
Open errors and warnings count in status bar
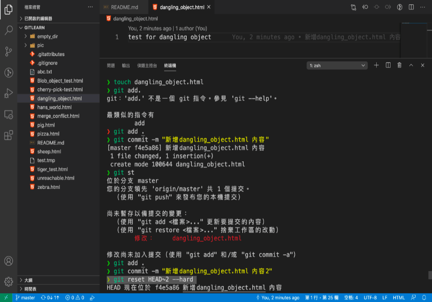click(x=75, y=298)
